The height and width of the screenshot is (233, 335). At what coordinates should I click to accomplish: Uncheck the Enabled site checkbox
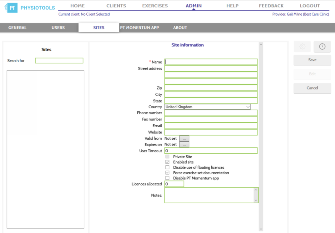[x=167, y=162]
